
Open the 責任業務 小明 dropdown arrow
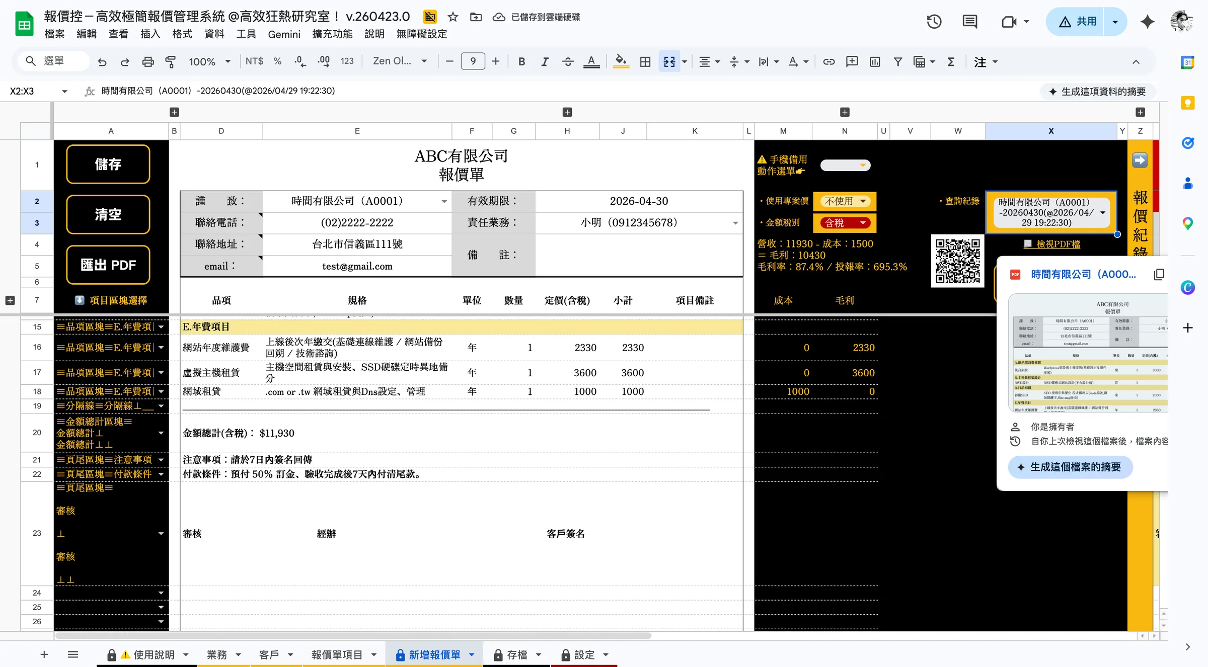pos(735,223)
